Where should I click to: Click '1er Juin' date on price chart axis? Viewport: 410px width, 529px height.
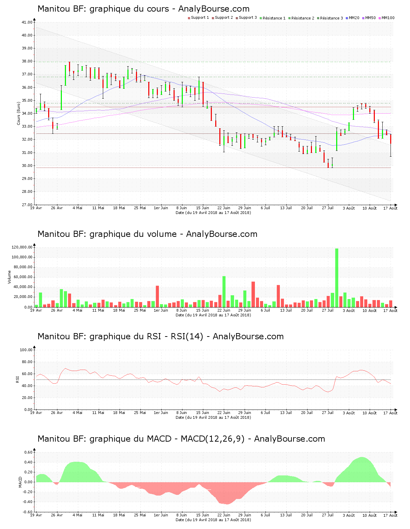(x=161, y=208)
